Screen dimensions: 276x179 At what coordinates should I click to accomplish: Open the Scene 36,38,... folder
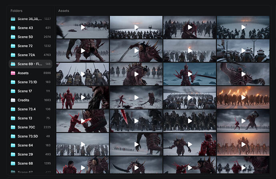pyautogui.click(x=30, y=19)
